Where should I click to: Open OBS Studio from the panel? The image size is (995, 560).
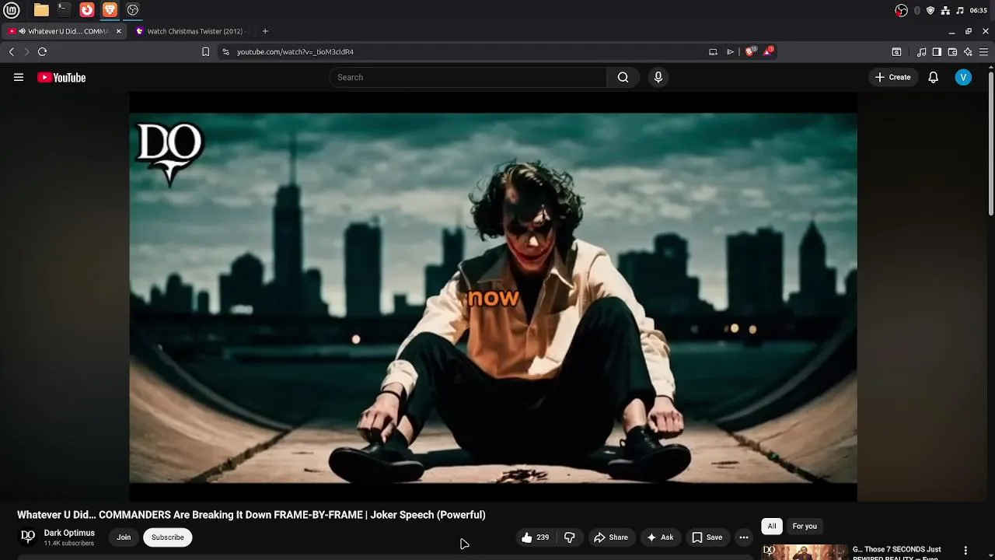coord(133,10)
